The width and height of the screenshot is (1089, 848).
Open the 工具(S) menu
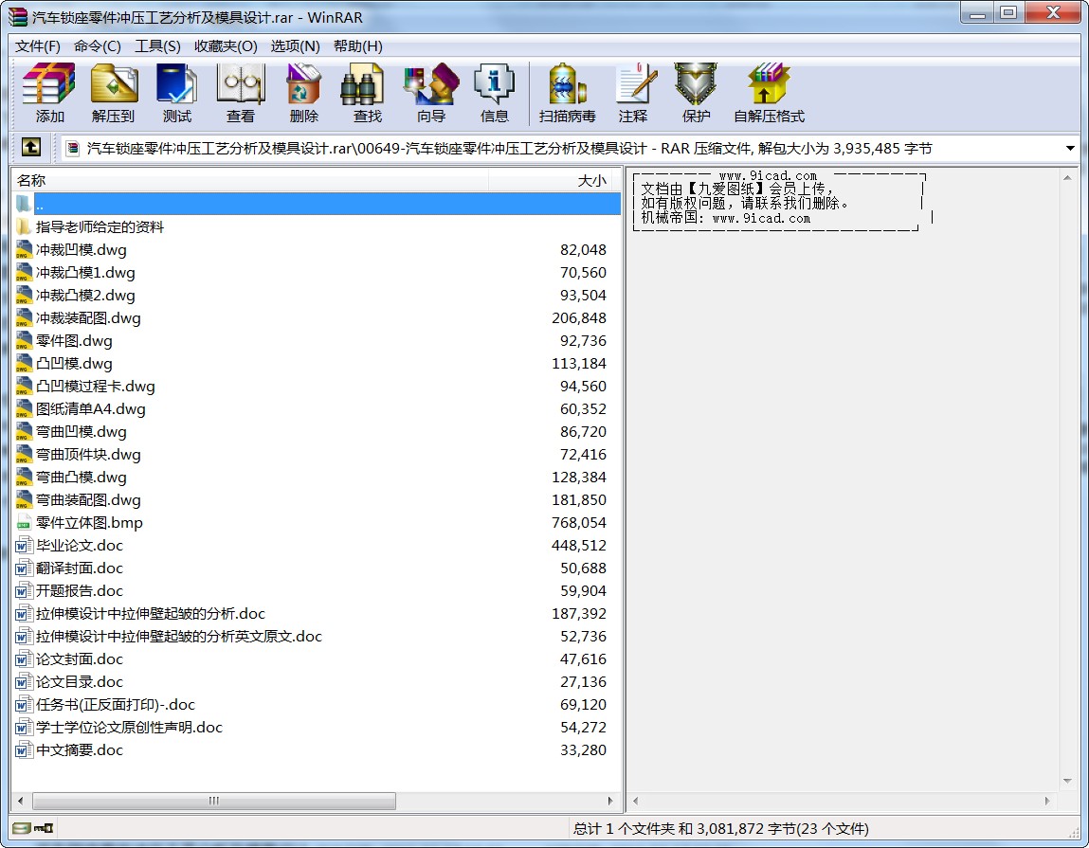[157, 46]
